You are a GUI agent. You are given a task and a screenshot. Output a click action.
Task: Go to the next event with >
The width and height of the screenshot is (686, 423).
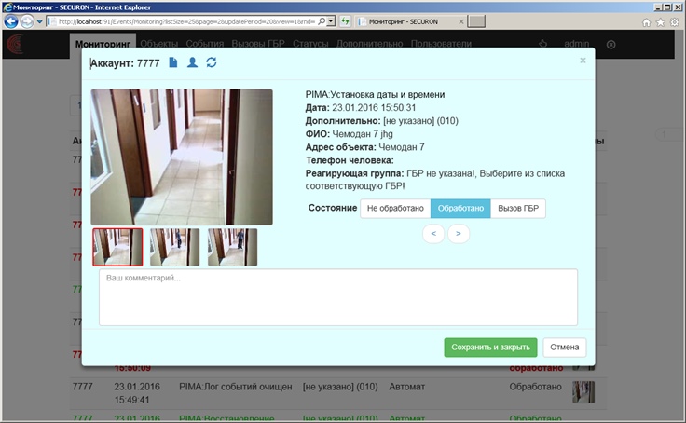pyautogui.click(x=459, y=234)
